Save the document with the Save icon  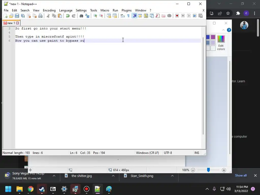[x=17, y=16]
